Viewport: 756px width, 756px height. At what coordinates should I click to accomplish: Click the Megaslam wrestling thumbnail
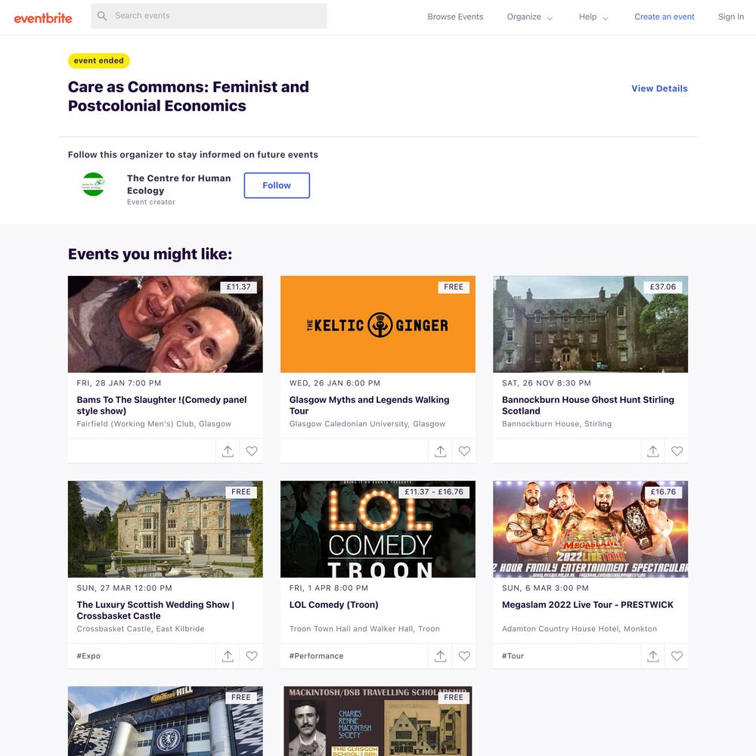tap(590, 529)
